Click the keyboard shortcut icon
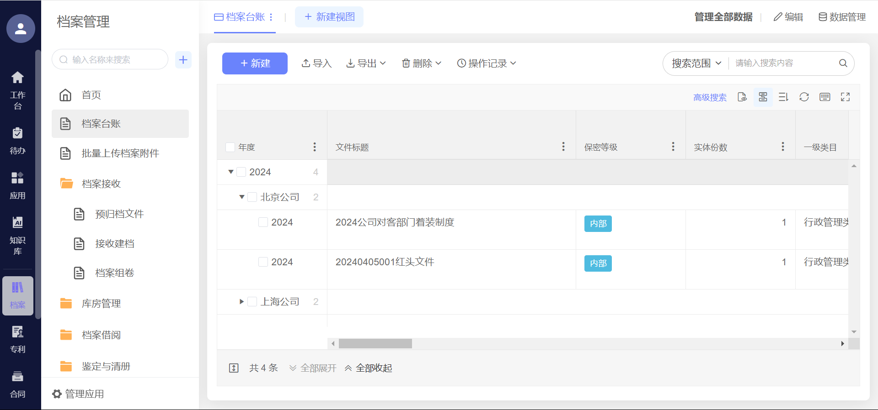This screenshot has height=410, width=878. click(x=824, y=97)
